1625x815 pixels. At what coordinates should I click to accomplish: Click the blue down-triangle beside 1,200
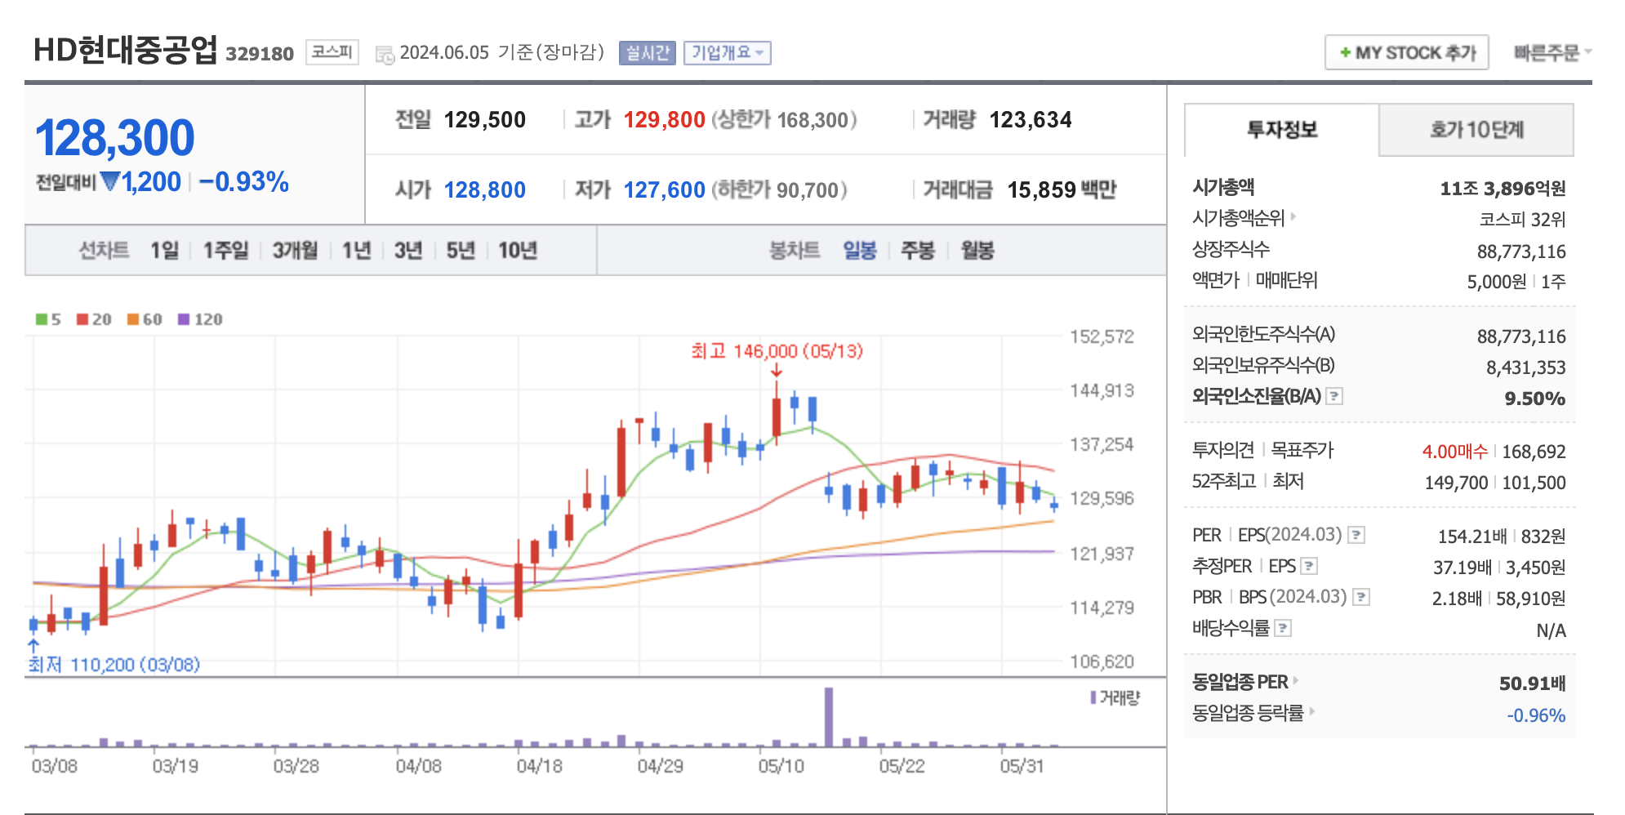pyautogui.click(x=109, y=181)
